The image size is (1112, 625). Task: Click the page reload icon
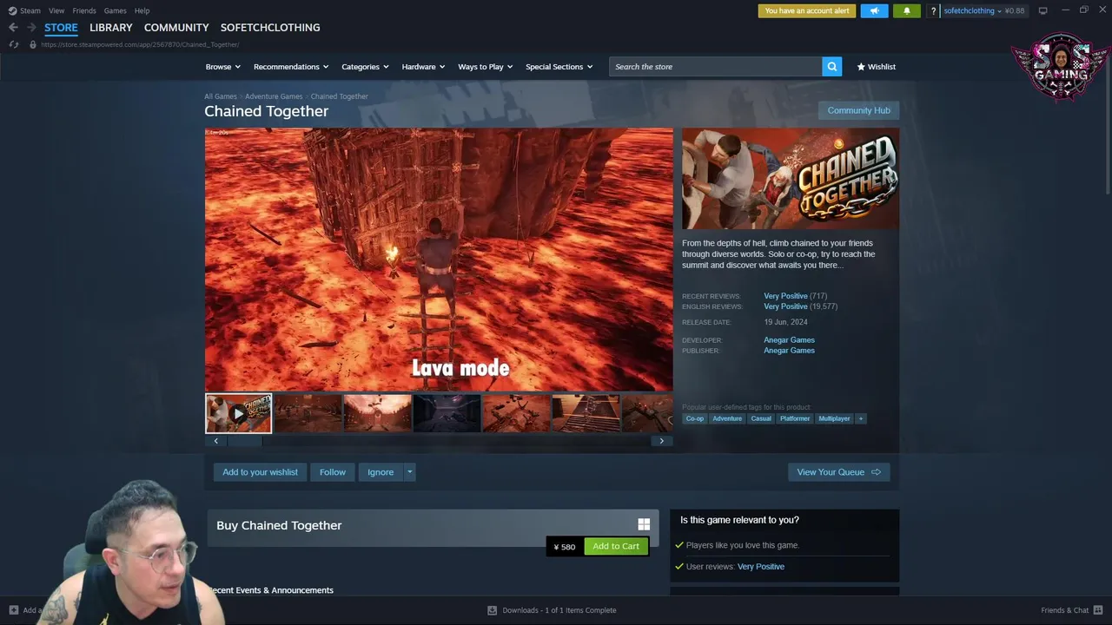coord(14,44)
